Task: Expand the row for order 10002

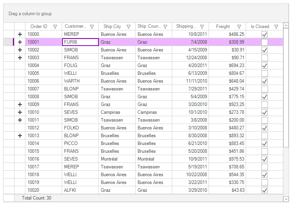Action: click(20, 50)
